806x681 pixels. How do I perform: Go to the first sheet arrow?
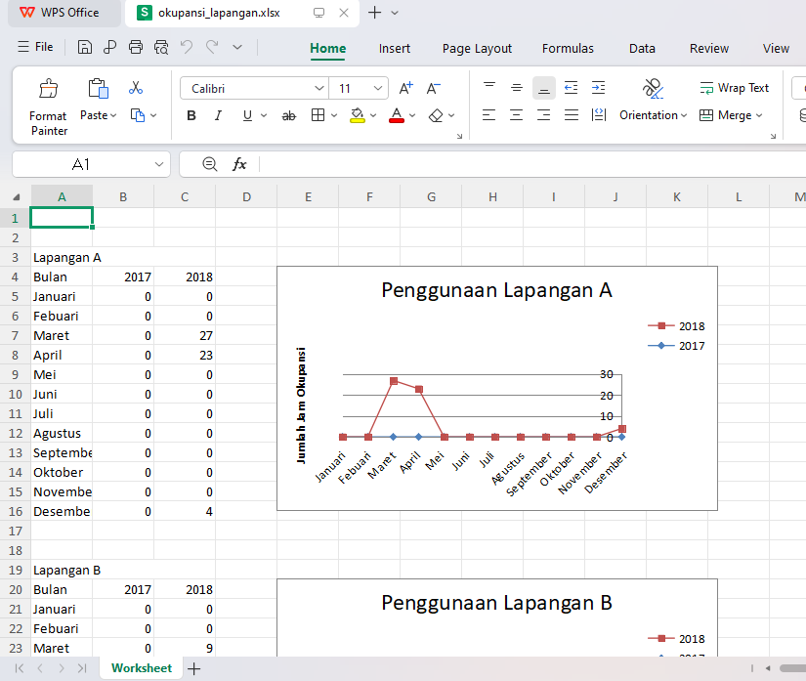pos(20,668)
